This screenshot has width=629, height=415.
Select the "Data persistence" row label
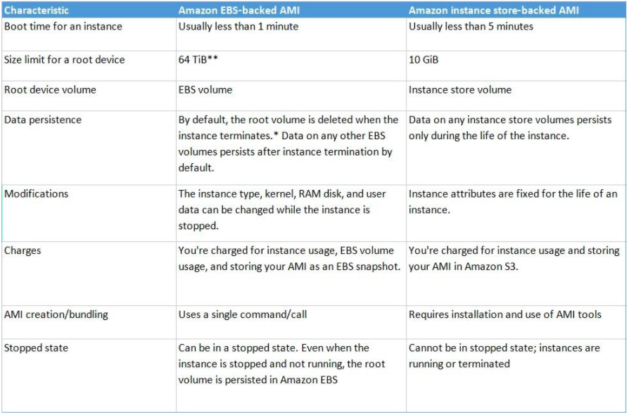pos(43,120)
